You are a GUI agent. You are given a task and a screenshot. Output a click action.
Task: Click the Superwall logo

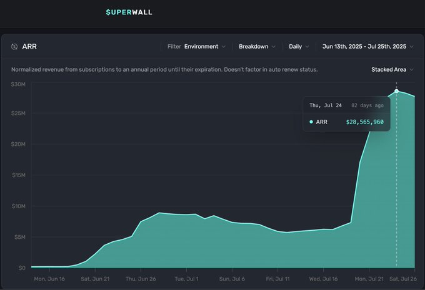pyautogui.click(x=129, y=12)
